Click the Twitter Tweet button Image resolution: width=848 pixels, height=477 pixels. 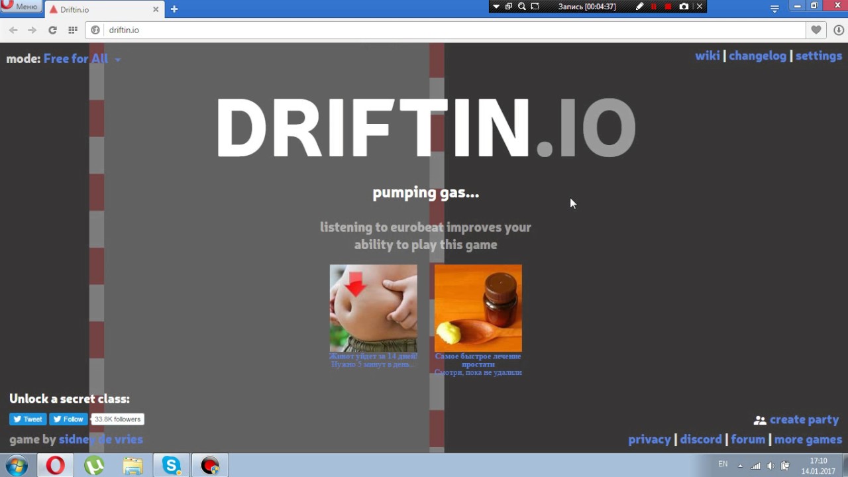[x=28, y=419]
